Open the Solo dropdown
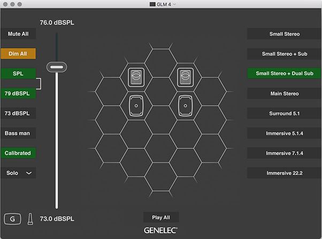This screenshot has height=239, width=322. coord(18,173)
